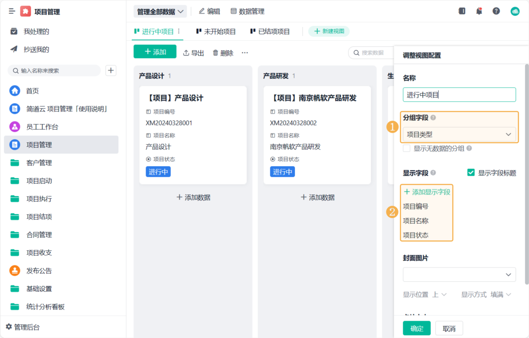Image resolution: width=529 pixels, height=338 pixels.
Task: Select 项目名称 display field
Action: tap(416, 221)
